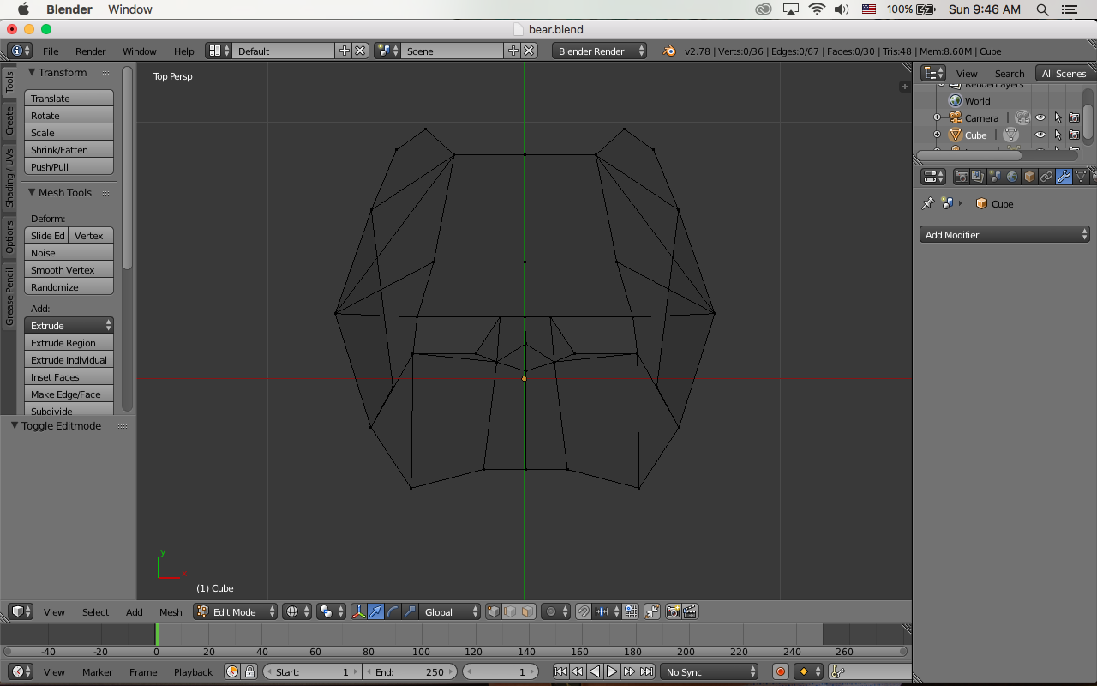Image resolution: width=1097 pixels, height=686 pixels.
Task: Collapse the Transform panel
Action: 32,72
